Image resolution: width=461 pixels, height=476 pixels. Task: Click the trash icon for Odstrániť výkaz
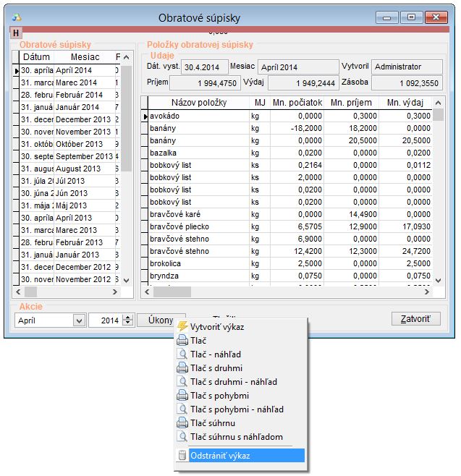[182, 456]
